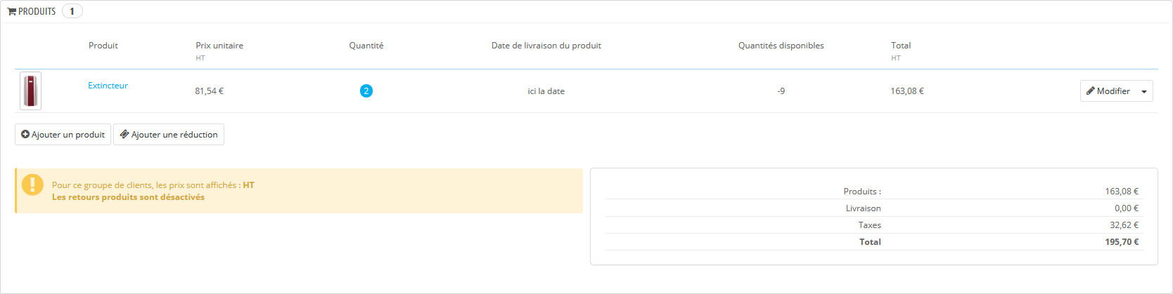Click the Prix unitaire column header
This screenshot has width=1173, height=294.
click(x=219, y=46)
